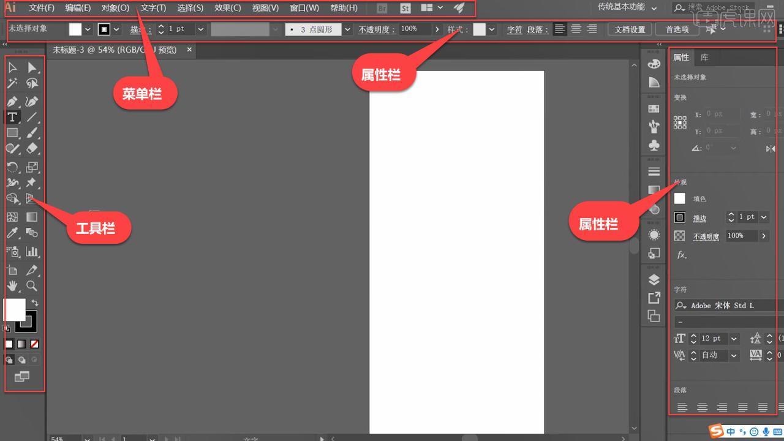Select the Blend tool
This screenshot has height=441, width=784.
click(32, 233)
